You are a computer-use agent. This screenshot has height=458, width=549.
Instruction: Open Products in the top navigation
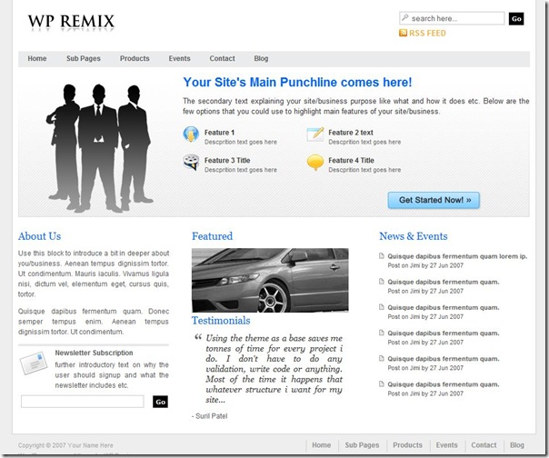click(135, 58)
